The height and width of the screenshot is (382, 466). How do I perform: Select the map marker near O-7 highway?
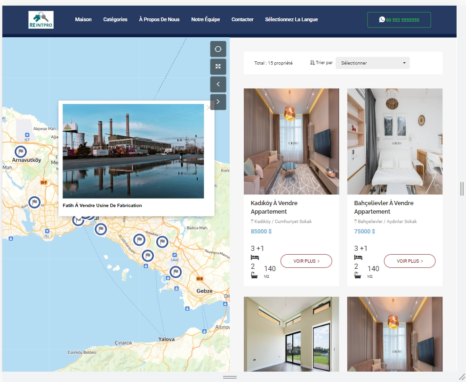pyautogui.click(x=34, y=202)
